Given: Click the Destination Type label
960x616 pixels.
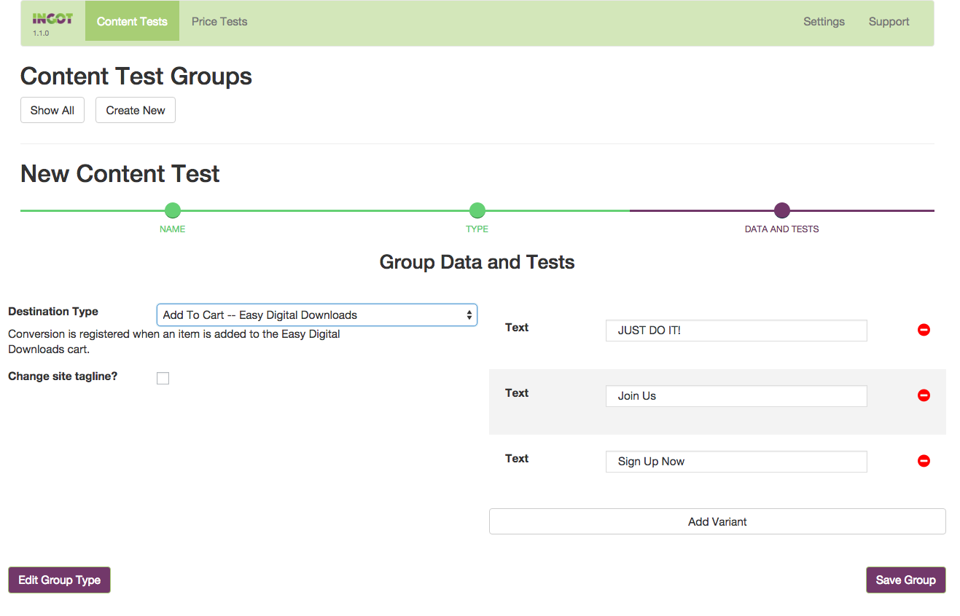Looking at the screenshot, I should 53,311.
